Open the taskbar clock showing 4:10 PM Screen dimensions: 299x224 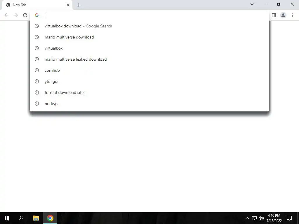(274, 218)
